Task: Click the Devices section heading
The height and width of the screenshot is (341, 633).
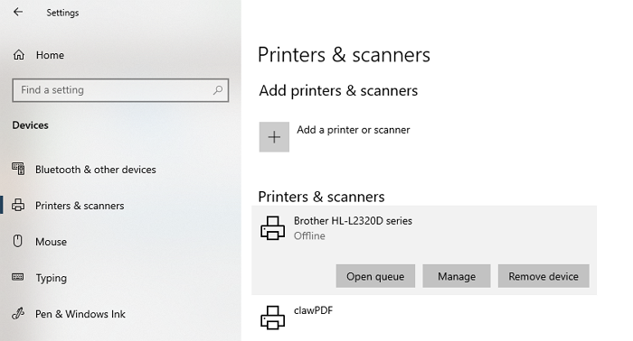Action: click(x=30, y=125)
